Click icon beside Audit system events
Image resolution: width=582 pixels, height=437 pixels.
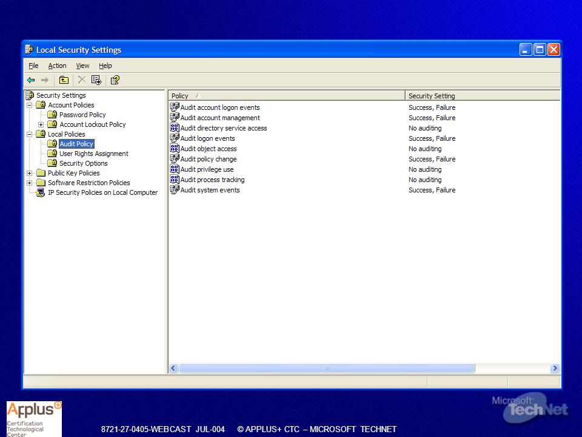[175, 189]
